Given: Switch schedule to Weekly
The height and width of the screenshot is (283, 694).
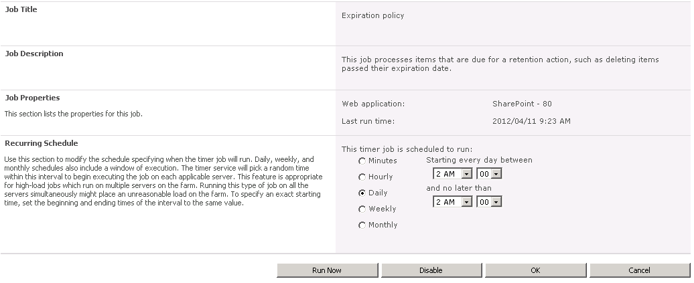Looking at the screenshot, I should 362,209.
